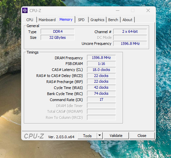This screenshot has width=171, height=158.
Task: Click the Channel # label
Action: point(103,32)
